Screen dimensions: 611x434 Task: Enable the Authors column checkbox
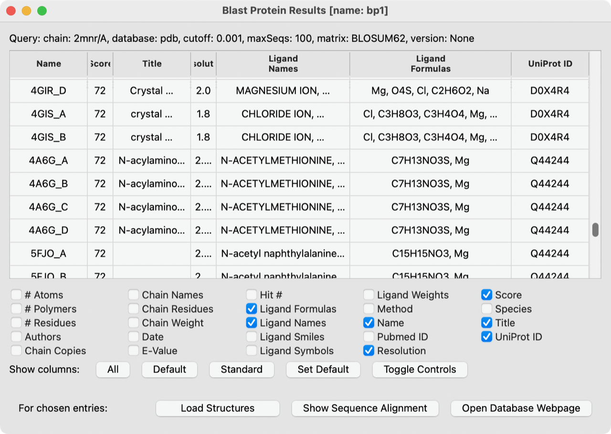tap(17, 337)
